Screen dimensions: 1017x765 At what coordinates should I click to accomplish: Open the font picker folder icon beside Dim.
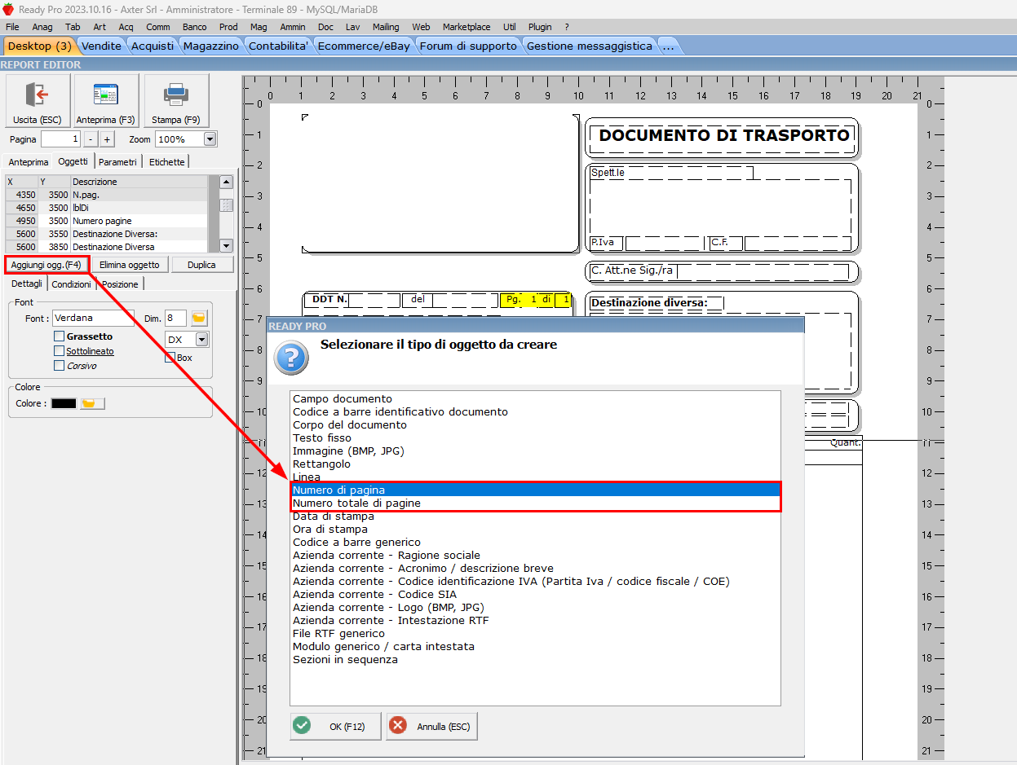click(x=199, y=318)
